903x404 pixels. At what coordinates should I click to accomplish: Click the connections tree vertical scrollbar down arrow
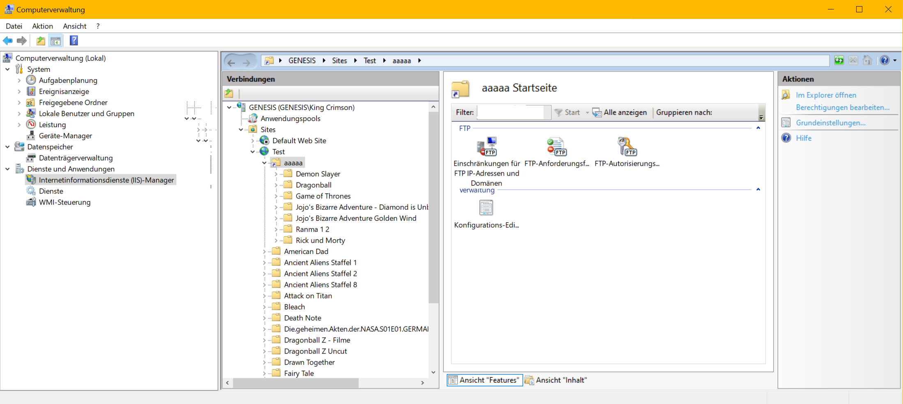(433, 372)
